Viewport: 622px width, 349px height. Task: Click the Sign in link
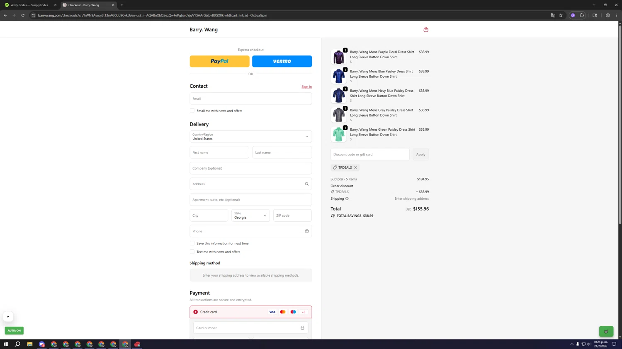tap(306, 86)
